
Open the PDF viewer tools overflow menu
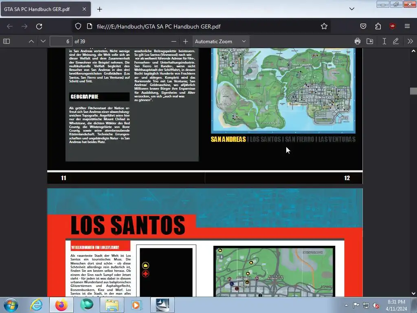tap(410, 41)
